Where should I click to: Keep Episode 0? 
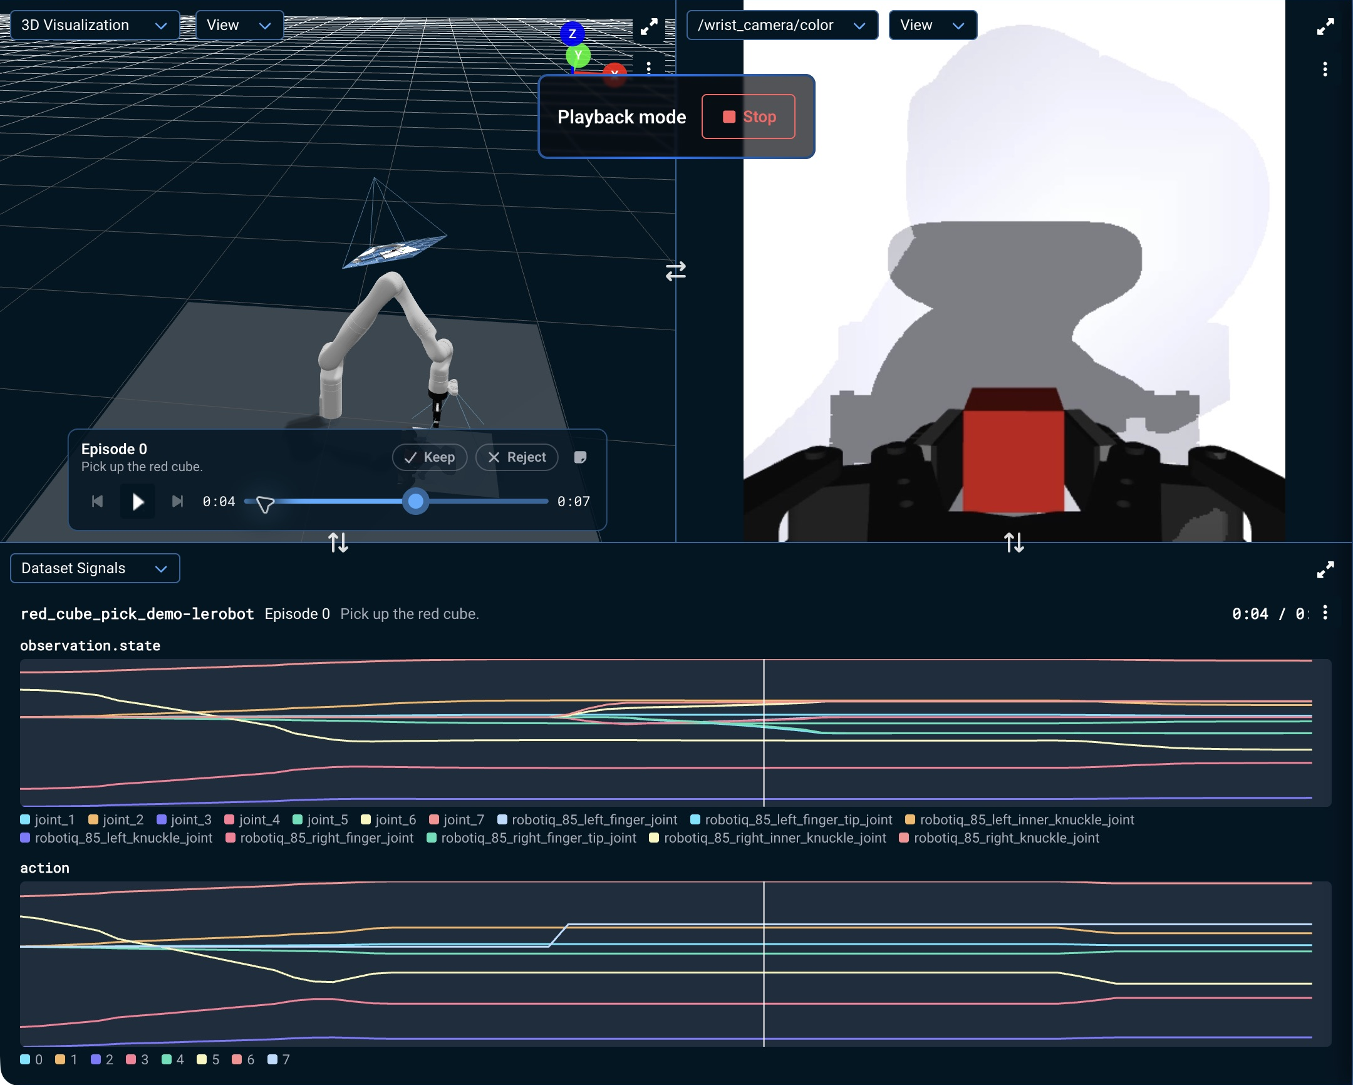point(429,457)
